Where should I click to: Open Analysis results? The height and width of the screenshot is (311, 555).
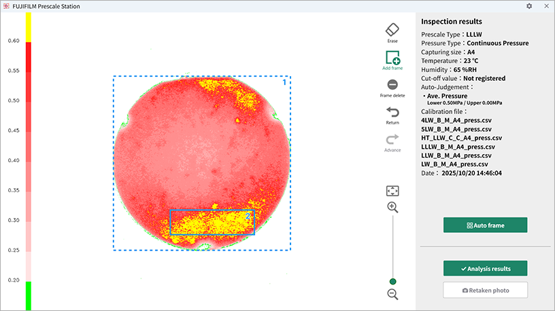[485, 268]
